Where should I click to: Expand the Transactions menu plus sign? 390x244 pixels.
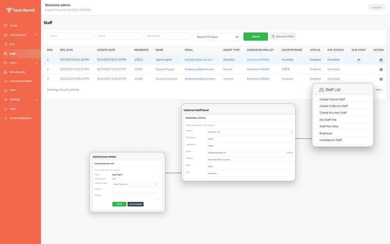pos(36,35)
